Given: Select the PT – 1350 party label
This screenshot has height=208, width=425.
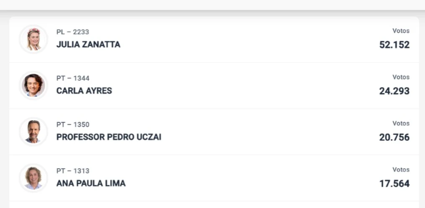Looking at the screenshot, I should pos(73,124).
